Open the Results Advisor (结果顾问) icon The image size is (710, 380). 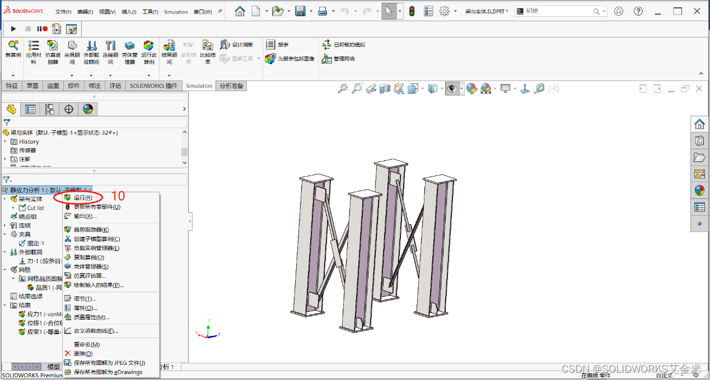pos(169,46)
